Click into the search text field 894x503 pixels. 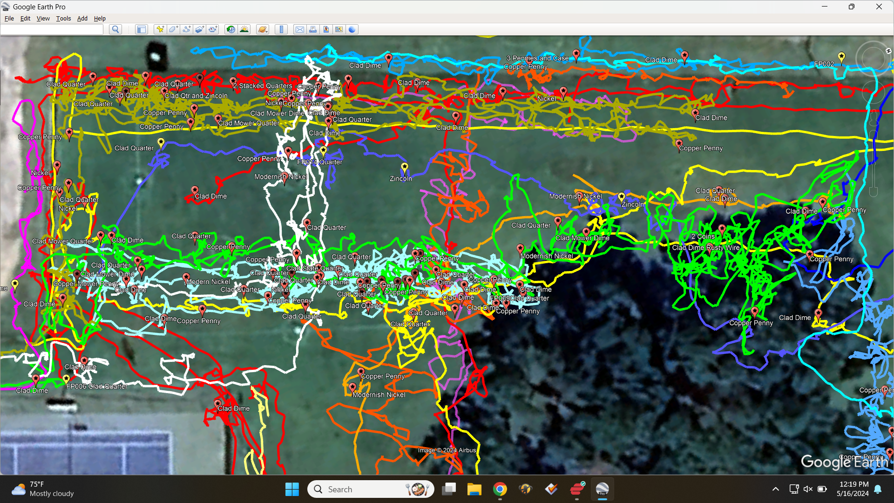pyautogui.click(x=52, y=29)
